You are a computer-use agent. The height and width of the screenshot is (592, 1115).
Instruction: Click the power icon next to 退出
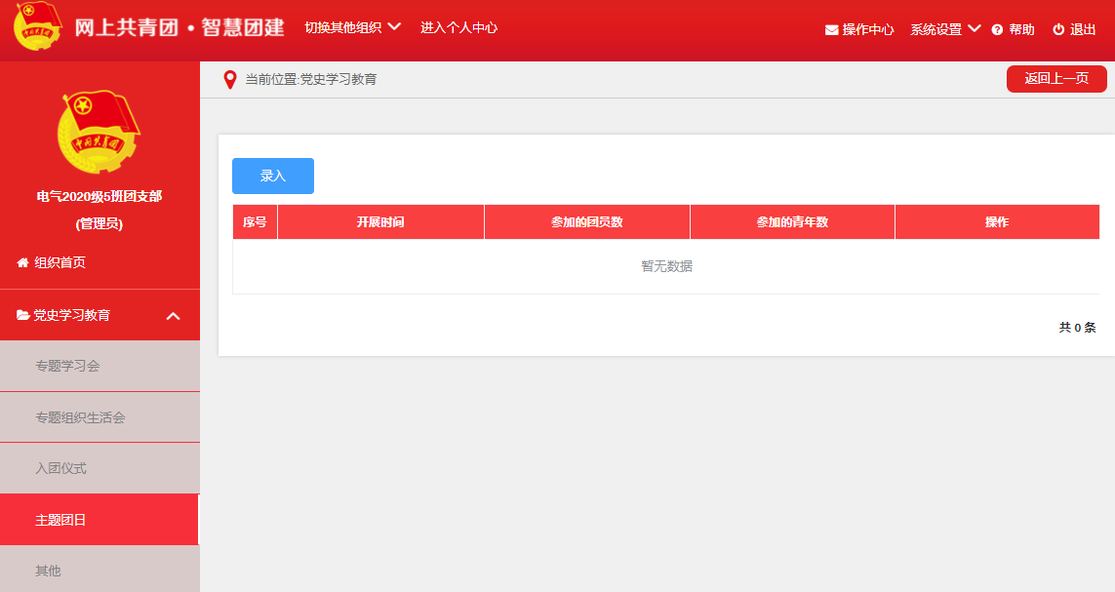pyautogui.click(x=1058, y=30)
